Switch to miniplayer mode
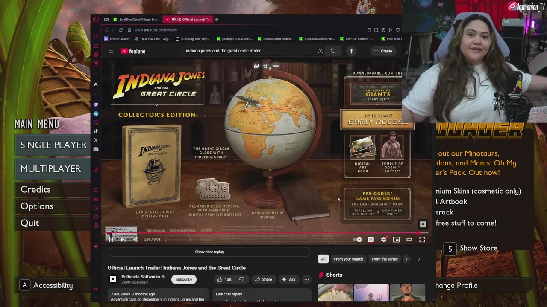 click(396, 240)
